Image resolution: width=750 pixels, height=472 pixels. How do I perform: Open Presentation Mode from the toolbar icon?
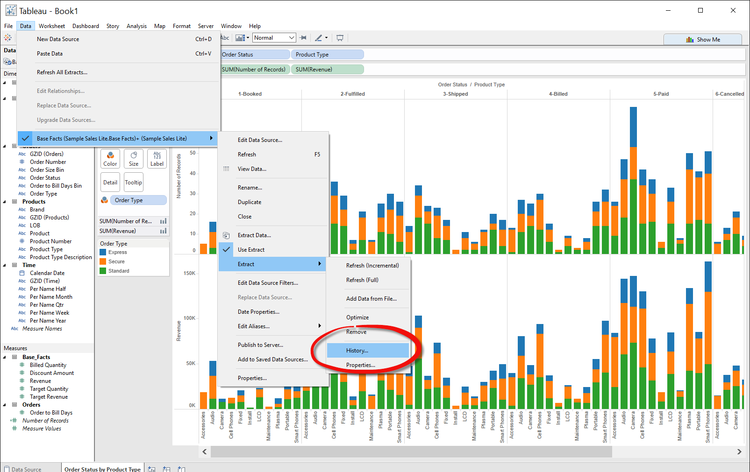[340, 38]
